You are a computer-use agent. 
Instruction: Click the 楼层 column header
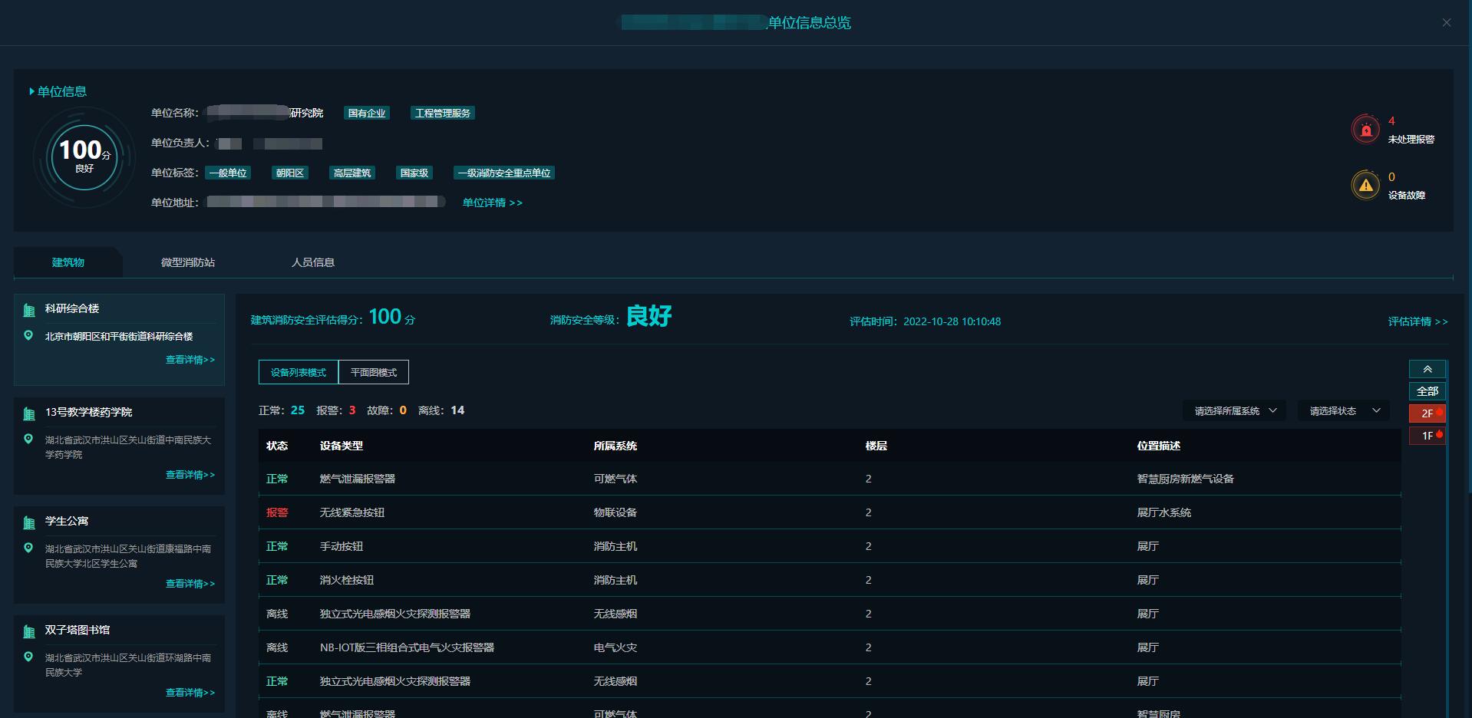pyautogui.click(x=876, y=446)
